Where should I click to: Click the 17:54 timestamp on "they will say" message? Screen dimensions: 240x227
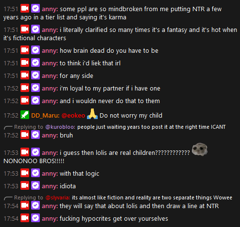11,206
